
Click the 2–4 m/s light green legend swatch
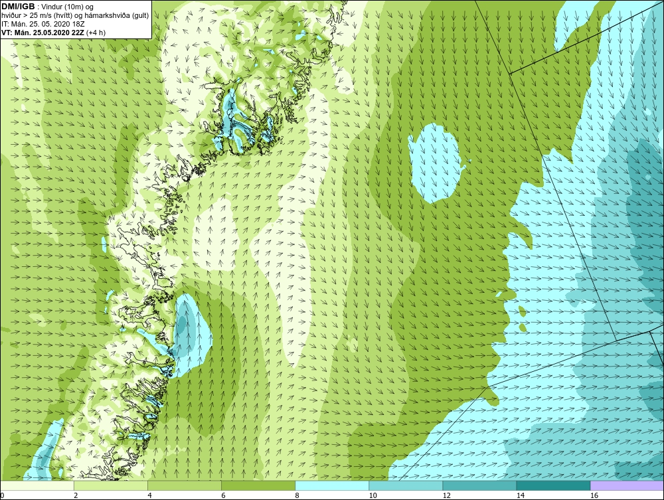pyautogui.click(x=110, y=485)
